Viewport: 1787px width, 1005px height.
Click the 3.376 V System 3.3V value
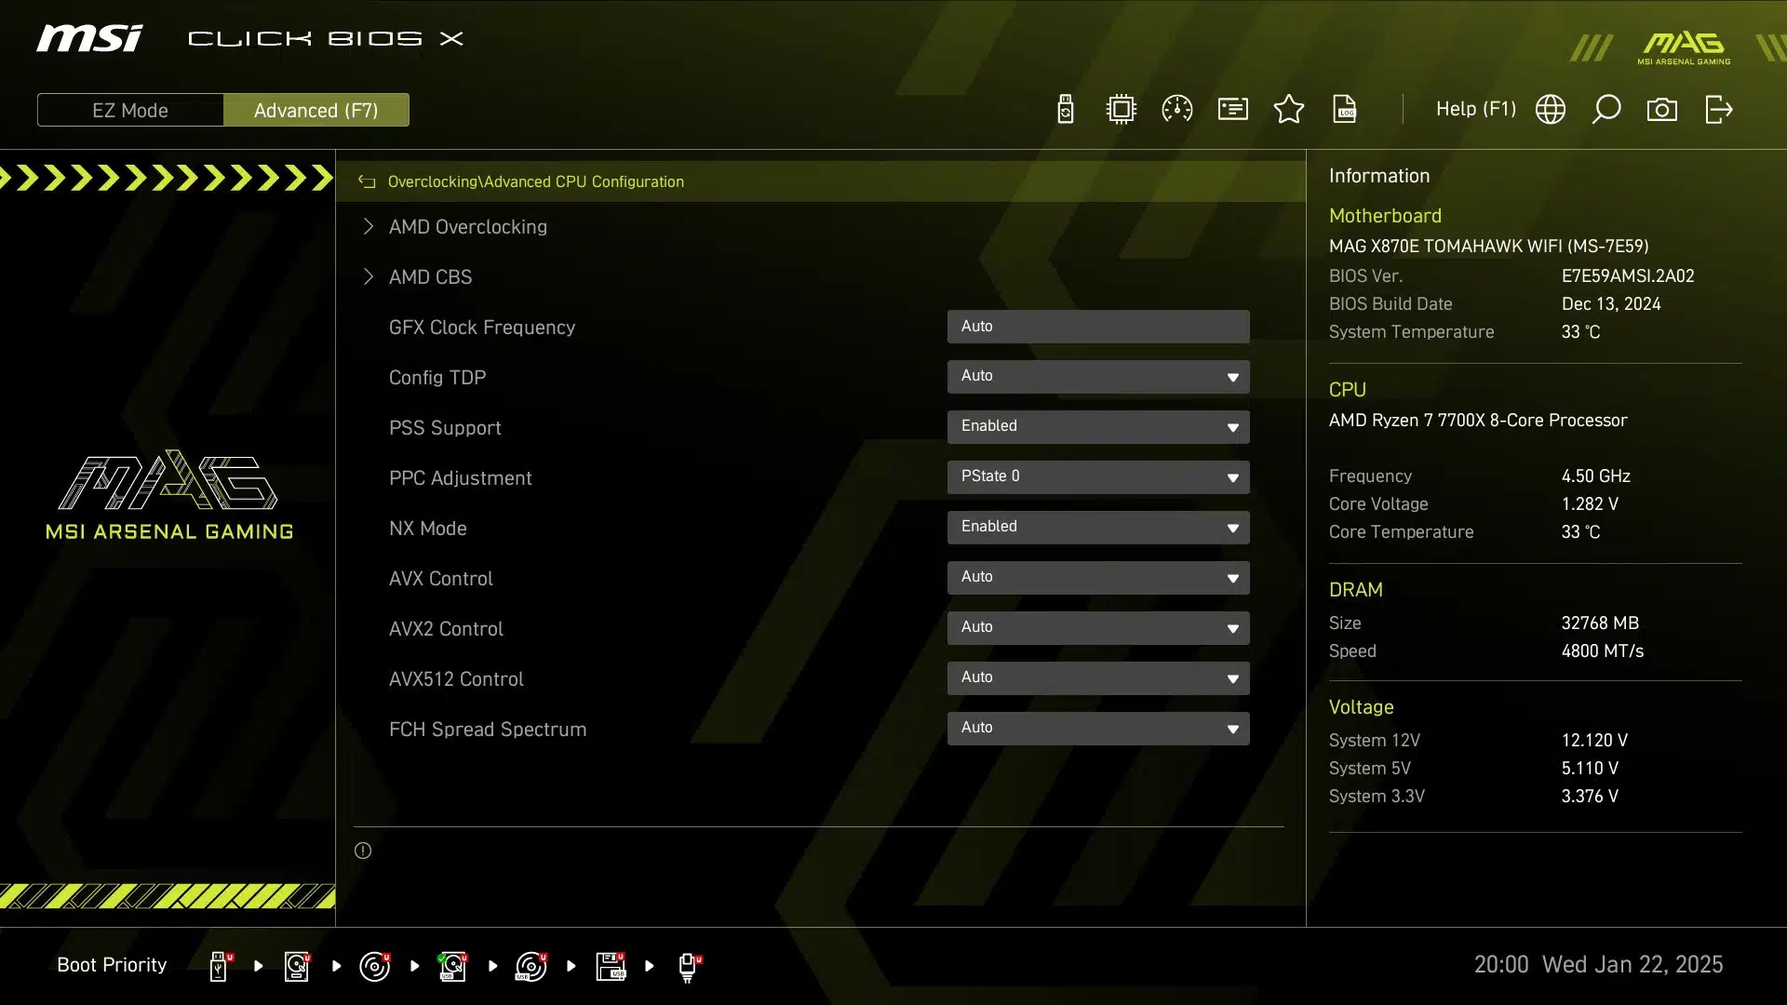click(1590, 797)
